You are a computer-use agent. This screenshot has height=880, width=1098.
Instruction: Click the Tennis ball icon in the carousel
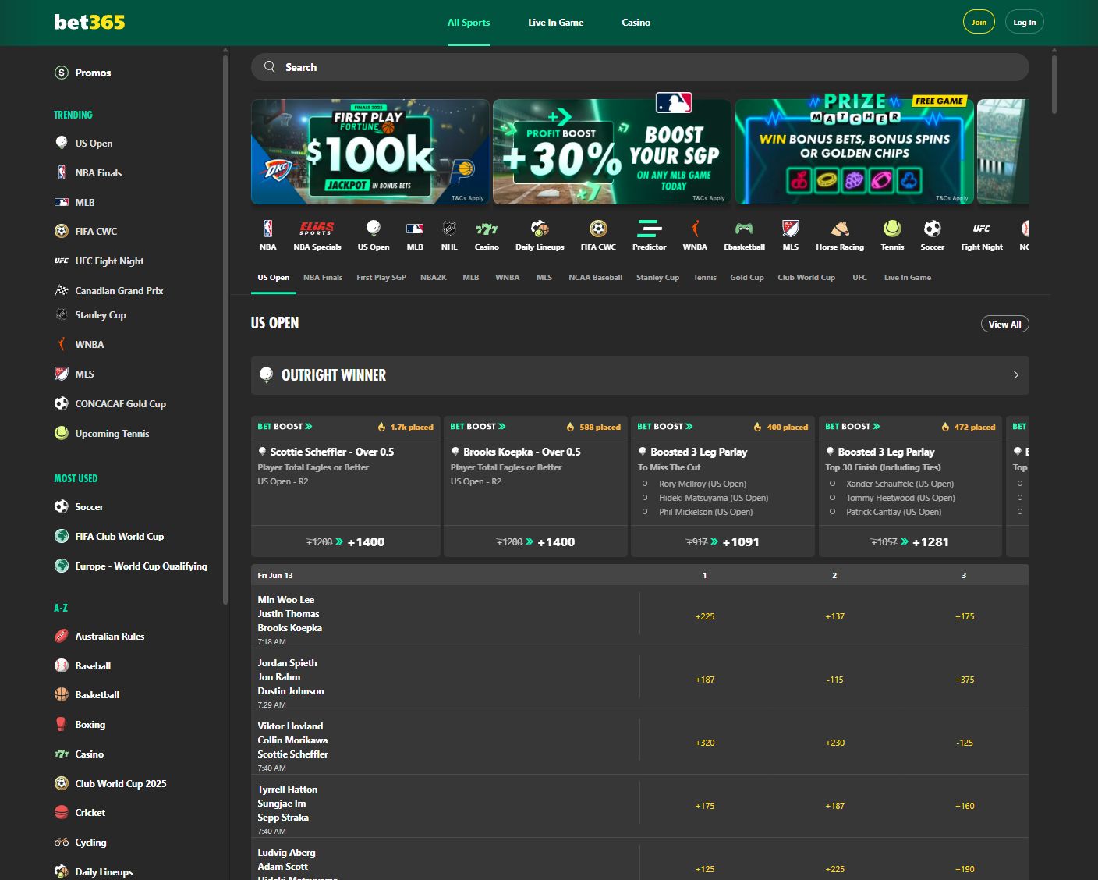[x=891, y=234]
